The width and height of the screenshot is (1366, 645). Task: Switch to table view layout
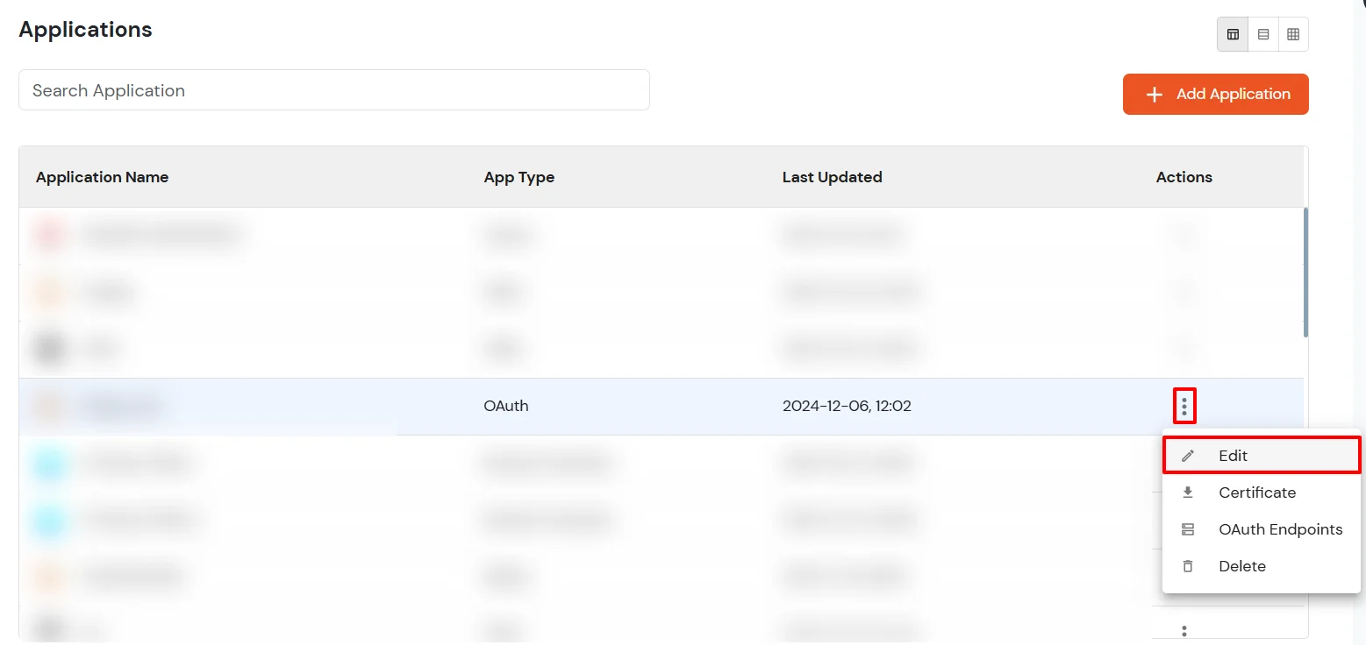coord(1232,33)
